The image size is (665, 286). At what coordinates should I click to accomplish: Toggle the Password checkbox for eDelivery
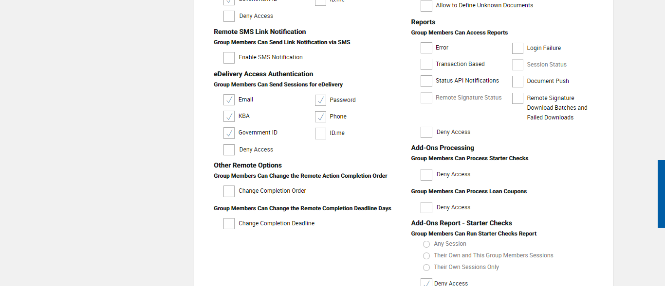click(x=320, y=101)
